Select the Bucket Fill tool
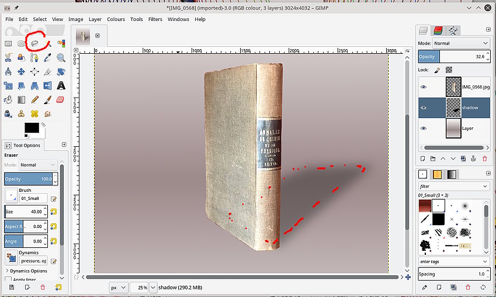 (x=8, y=100)
